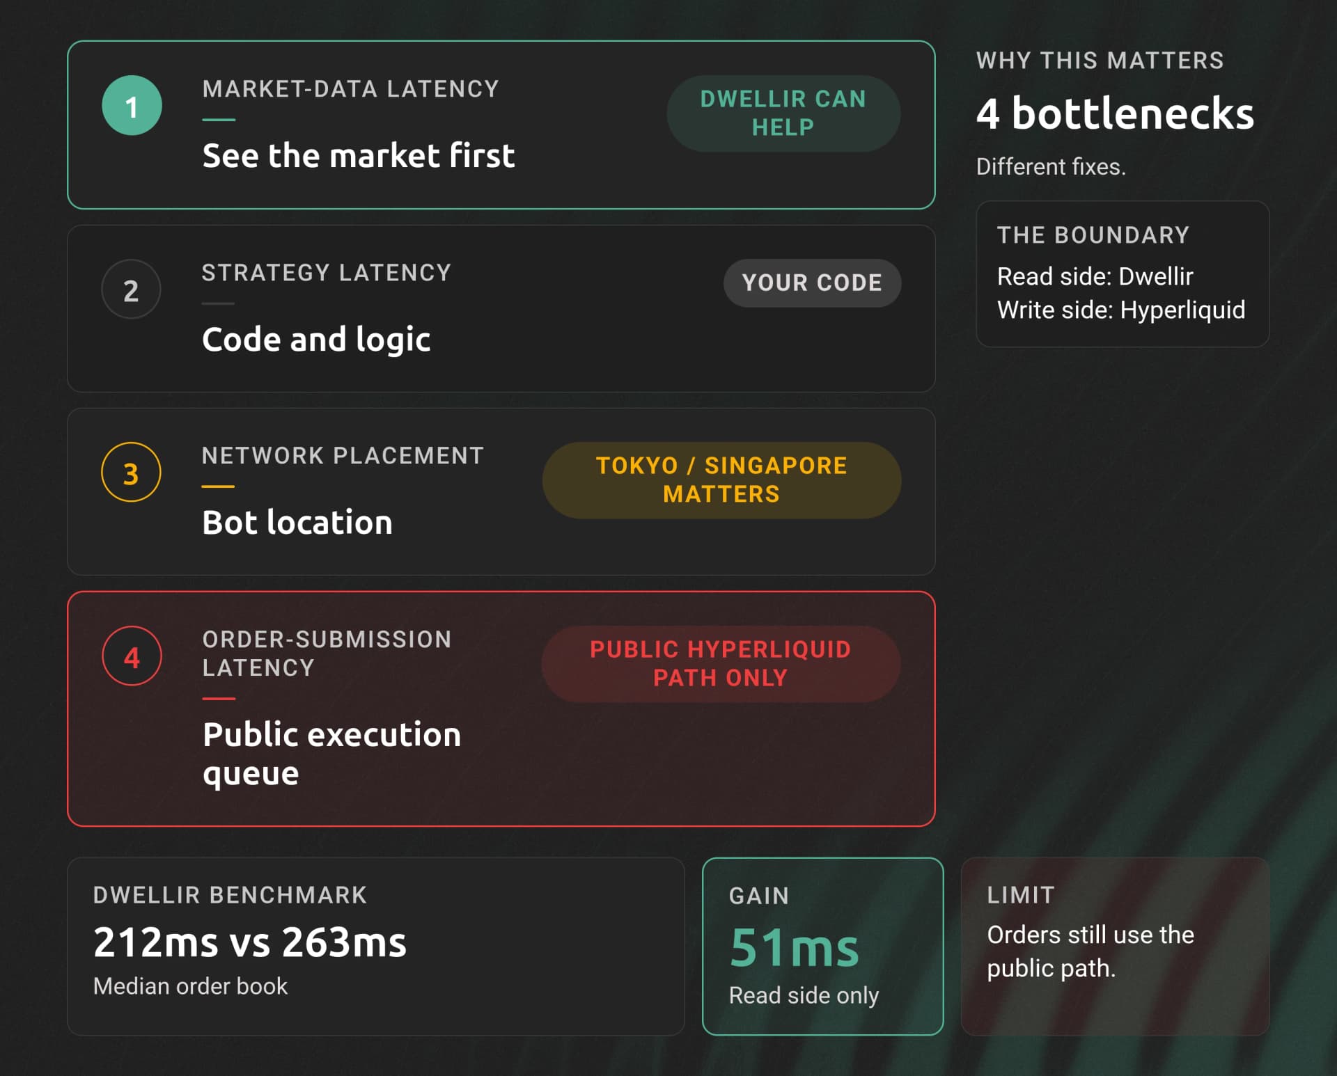Image resolution: width=1337 pixels, height=1076 pixels.
Task: Select the "Median order book" caption
Action: (190, 986)
